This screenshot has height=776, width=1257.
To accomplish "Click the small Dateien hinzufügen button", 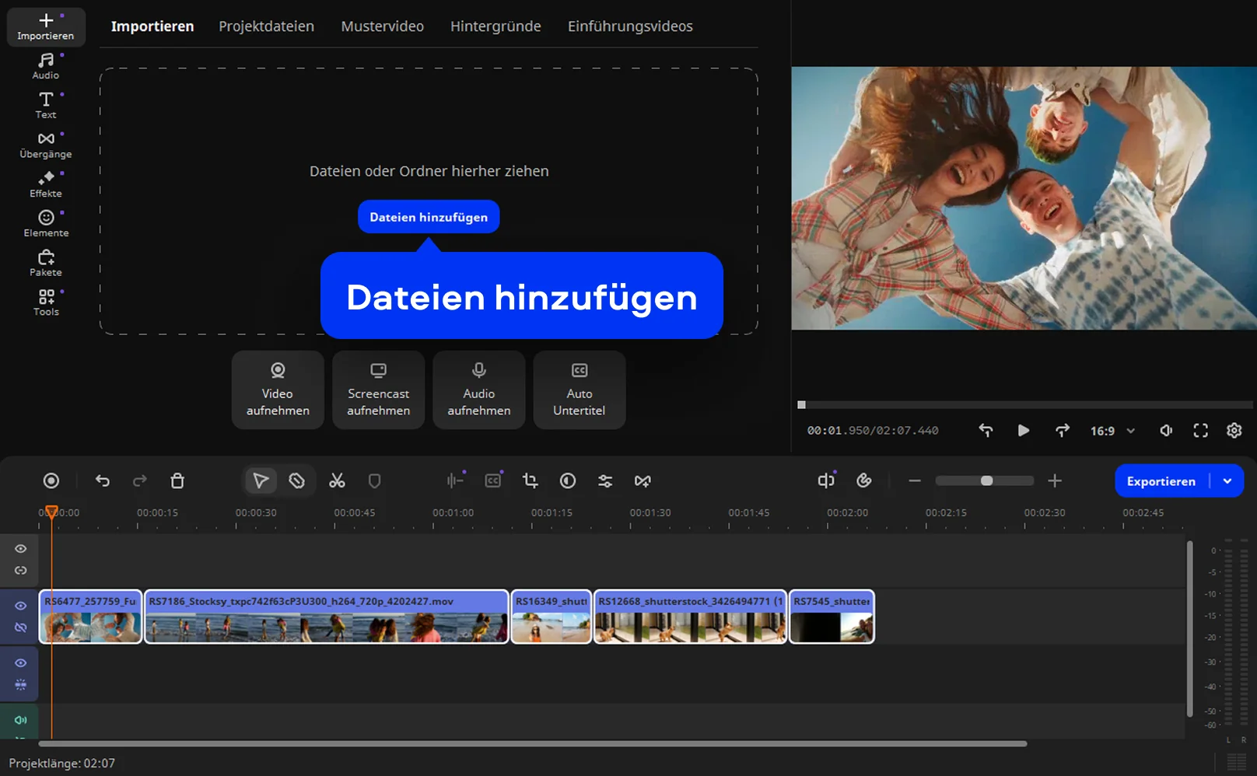I will tap(429, 217).
